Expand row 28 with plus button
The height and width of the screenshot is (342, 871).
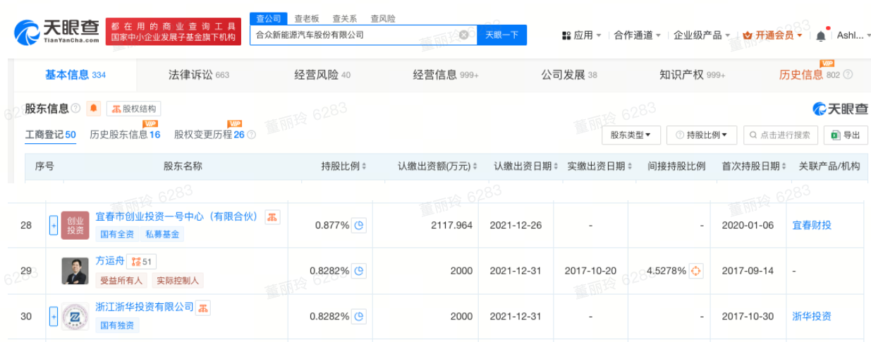[53, 226]
